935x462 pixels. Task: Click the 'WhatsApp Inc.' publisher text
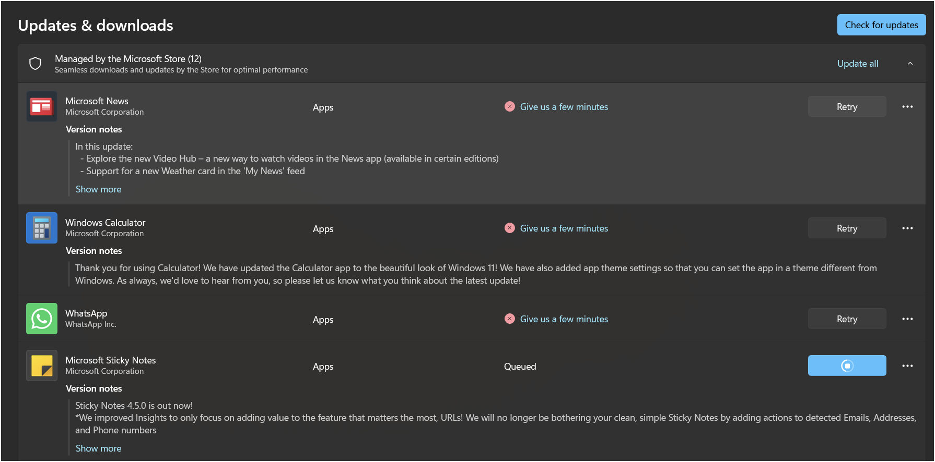pyautogui.click(x=90, y=324)
